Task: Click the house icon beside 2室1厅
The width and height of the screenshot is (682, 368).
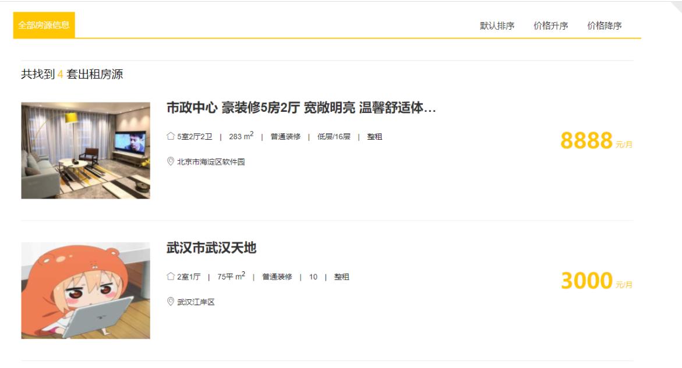Action: pos(171,276)
